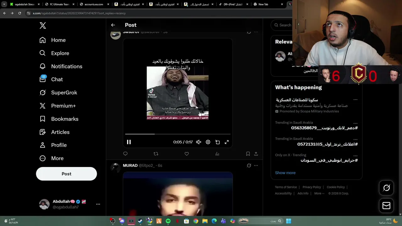Expand video to fullscreen
402x226 pixels.
click(x=227, y=142)
